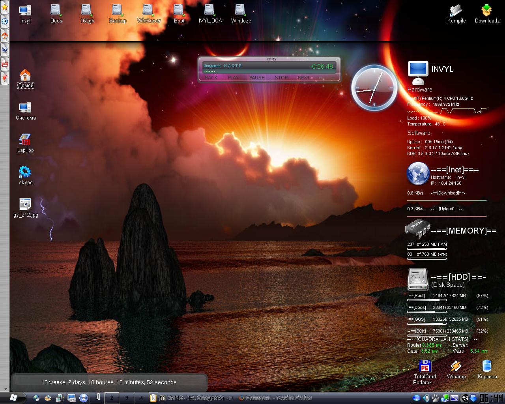Click the paw print tray icon
The width and height of the screenshot is (505, 404).
[x=436, y=398]
